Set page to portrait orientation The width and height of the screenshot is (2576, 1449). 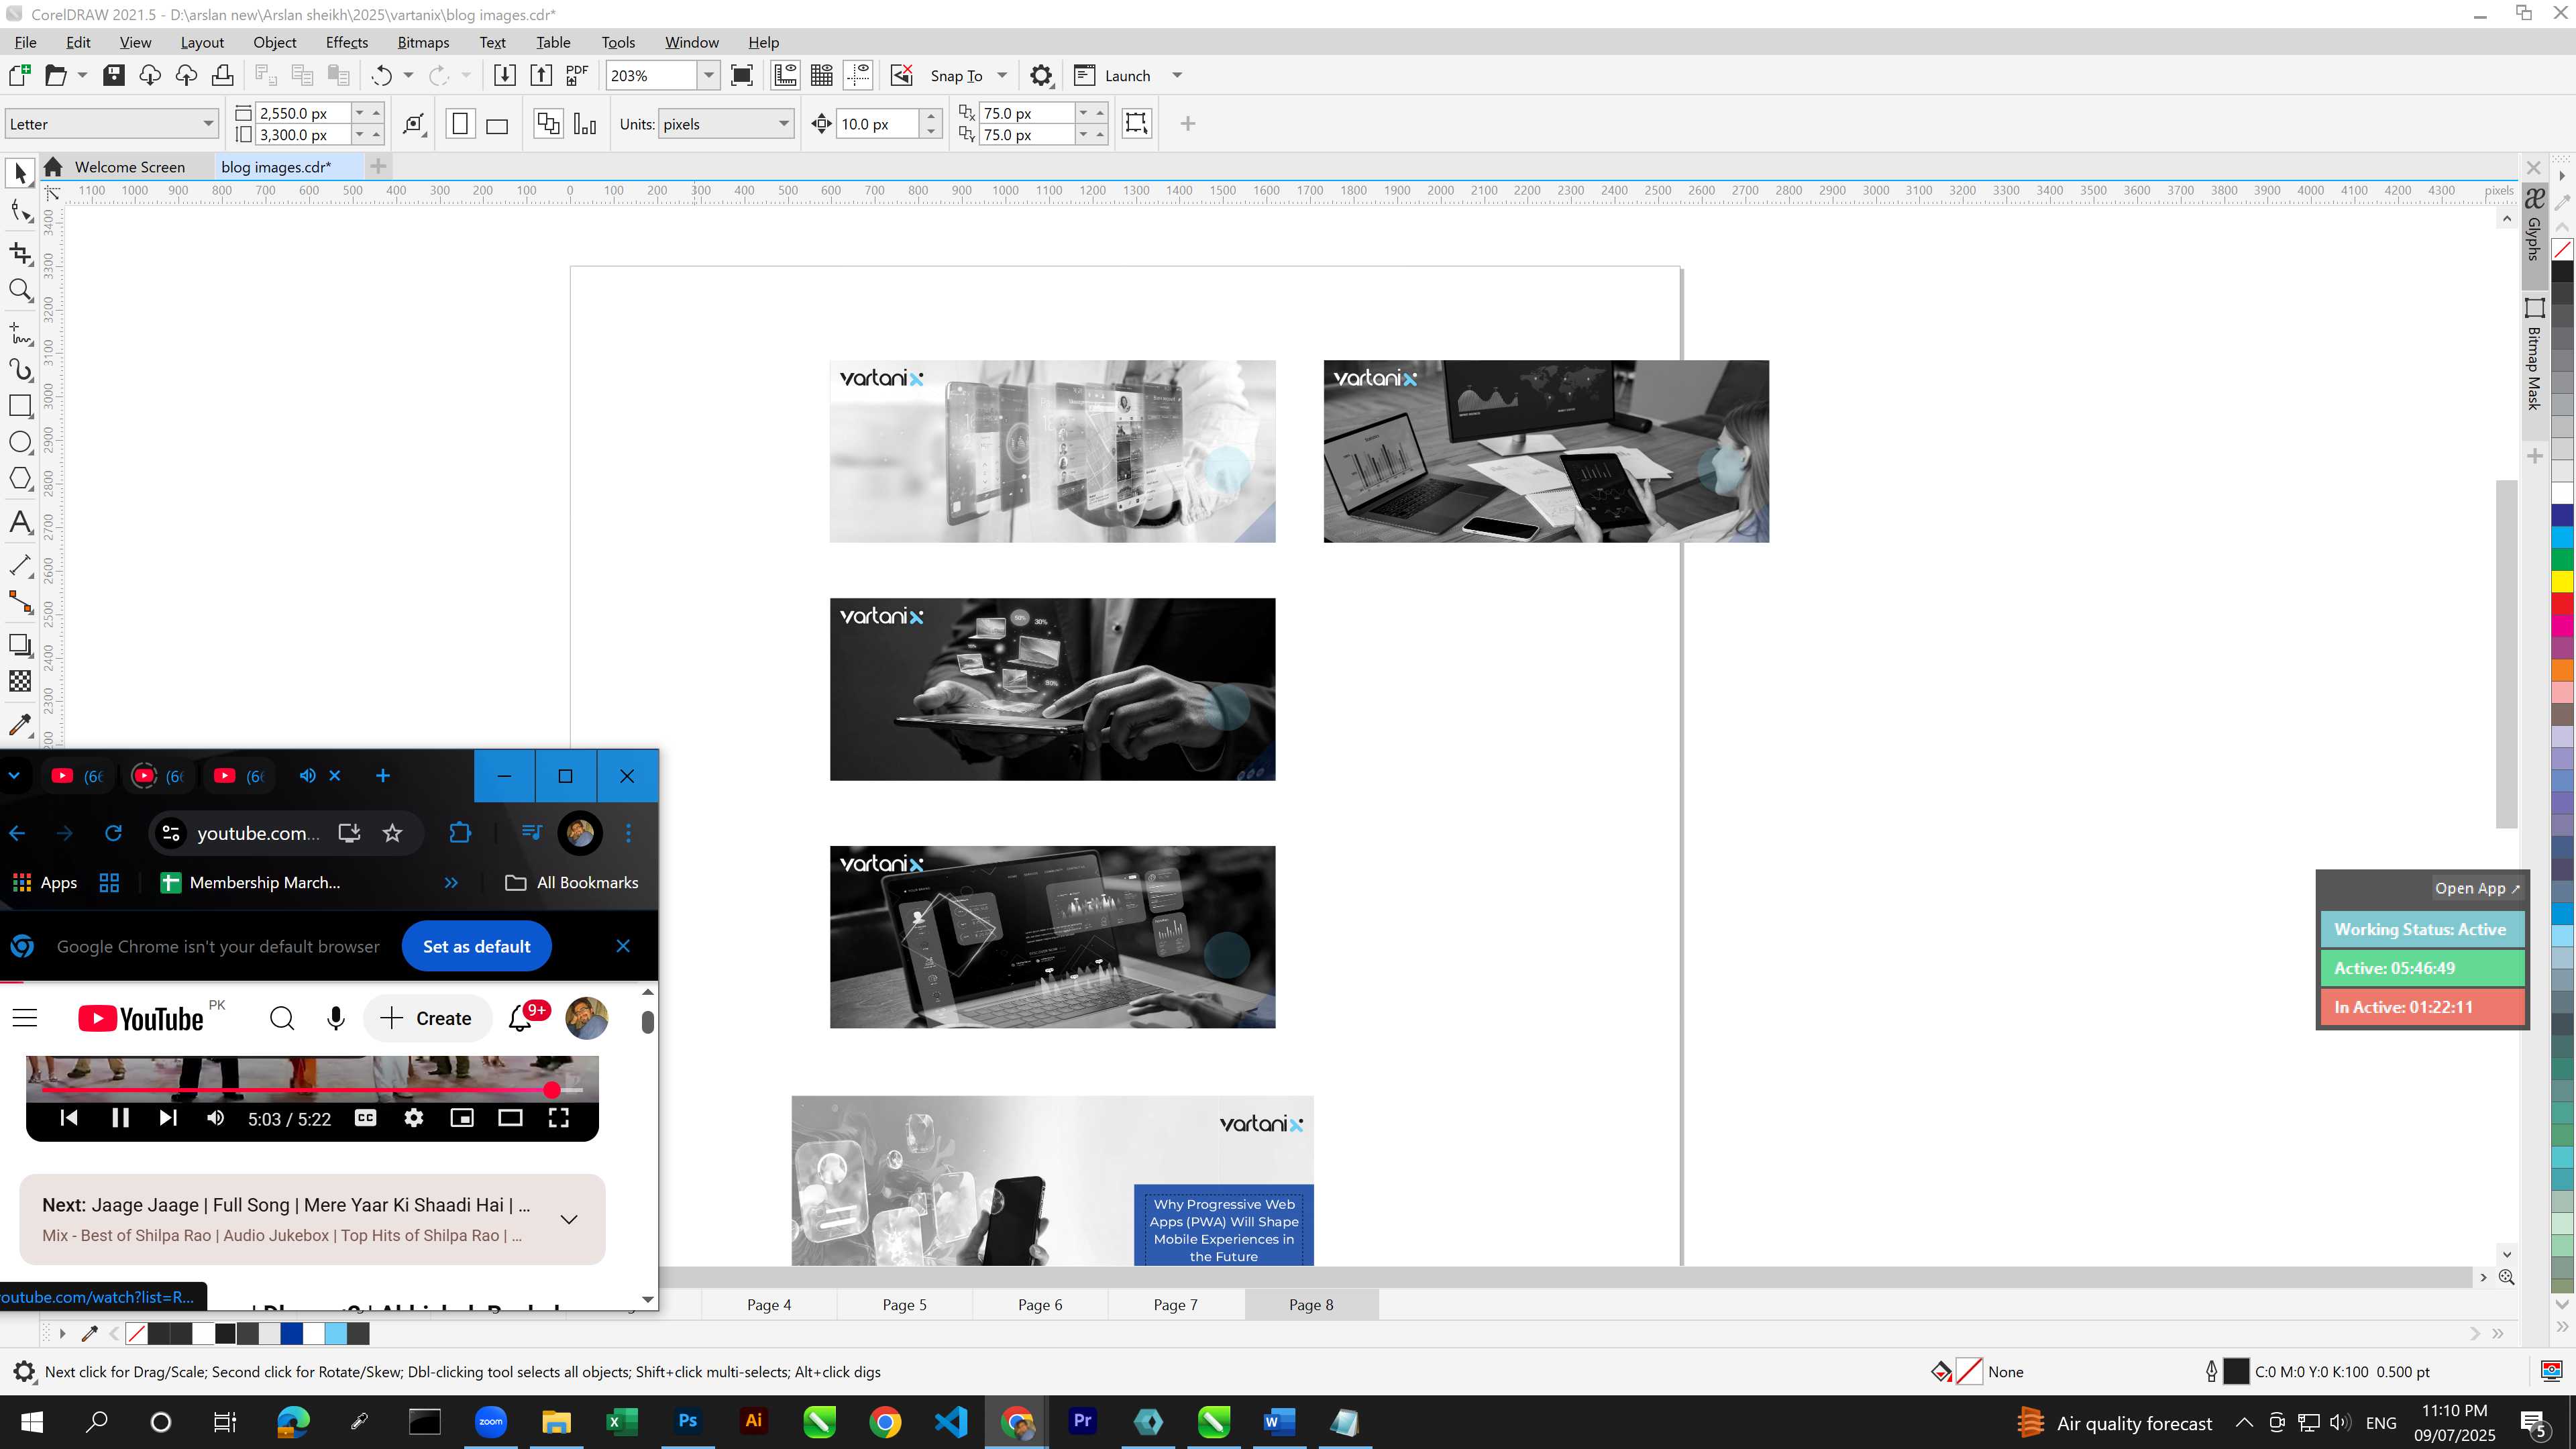pyautogui.click(x=460, y=124)
